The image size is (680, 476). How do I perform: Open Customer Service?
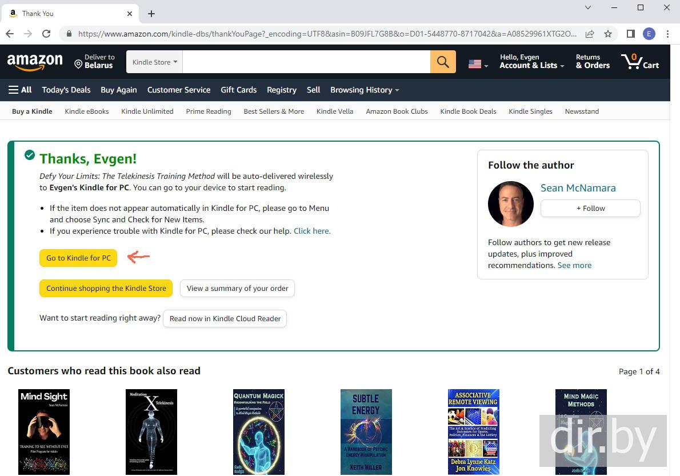point(179,90)
